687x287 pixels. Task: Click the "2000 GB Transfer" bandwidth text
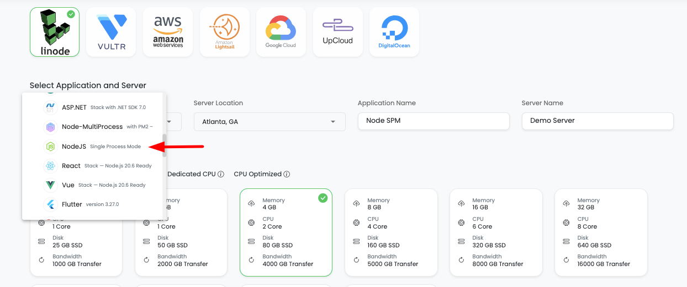click(x=183, y=264)
